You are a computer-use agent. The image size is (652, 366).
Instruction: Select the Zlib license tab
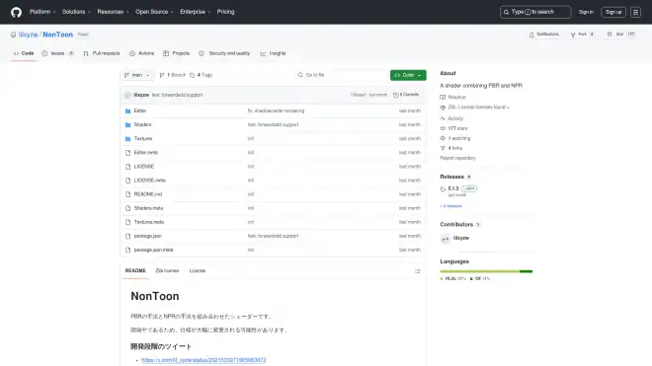tap(167, 271)
